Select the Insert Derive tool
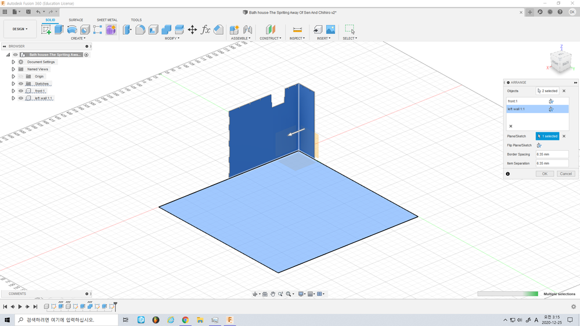Screen dimensions: 580x326 (x=318, y=30)
